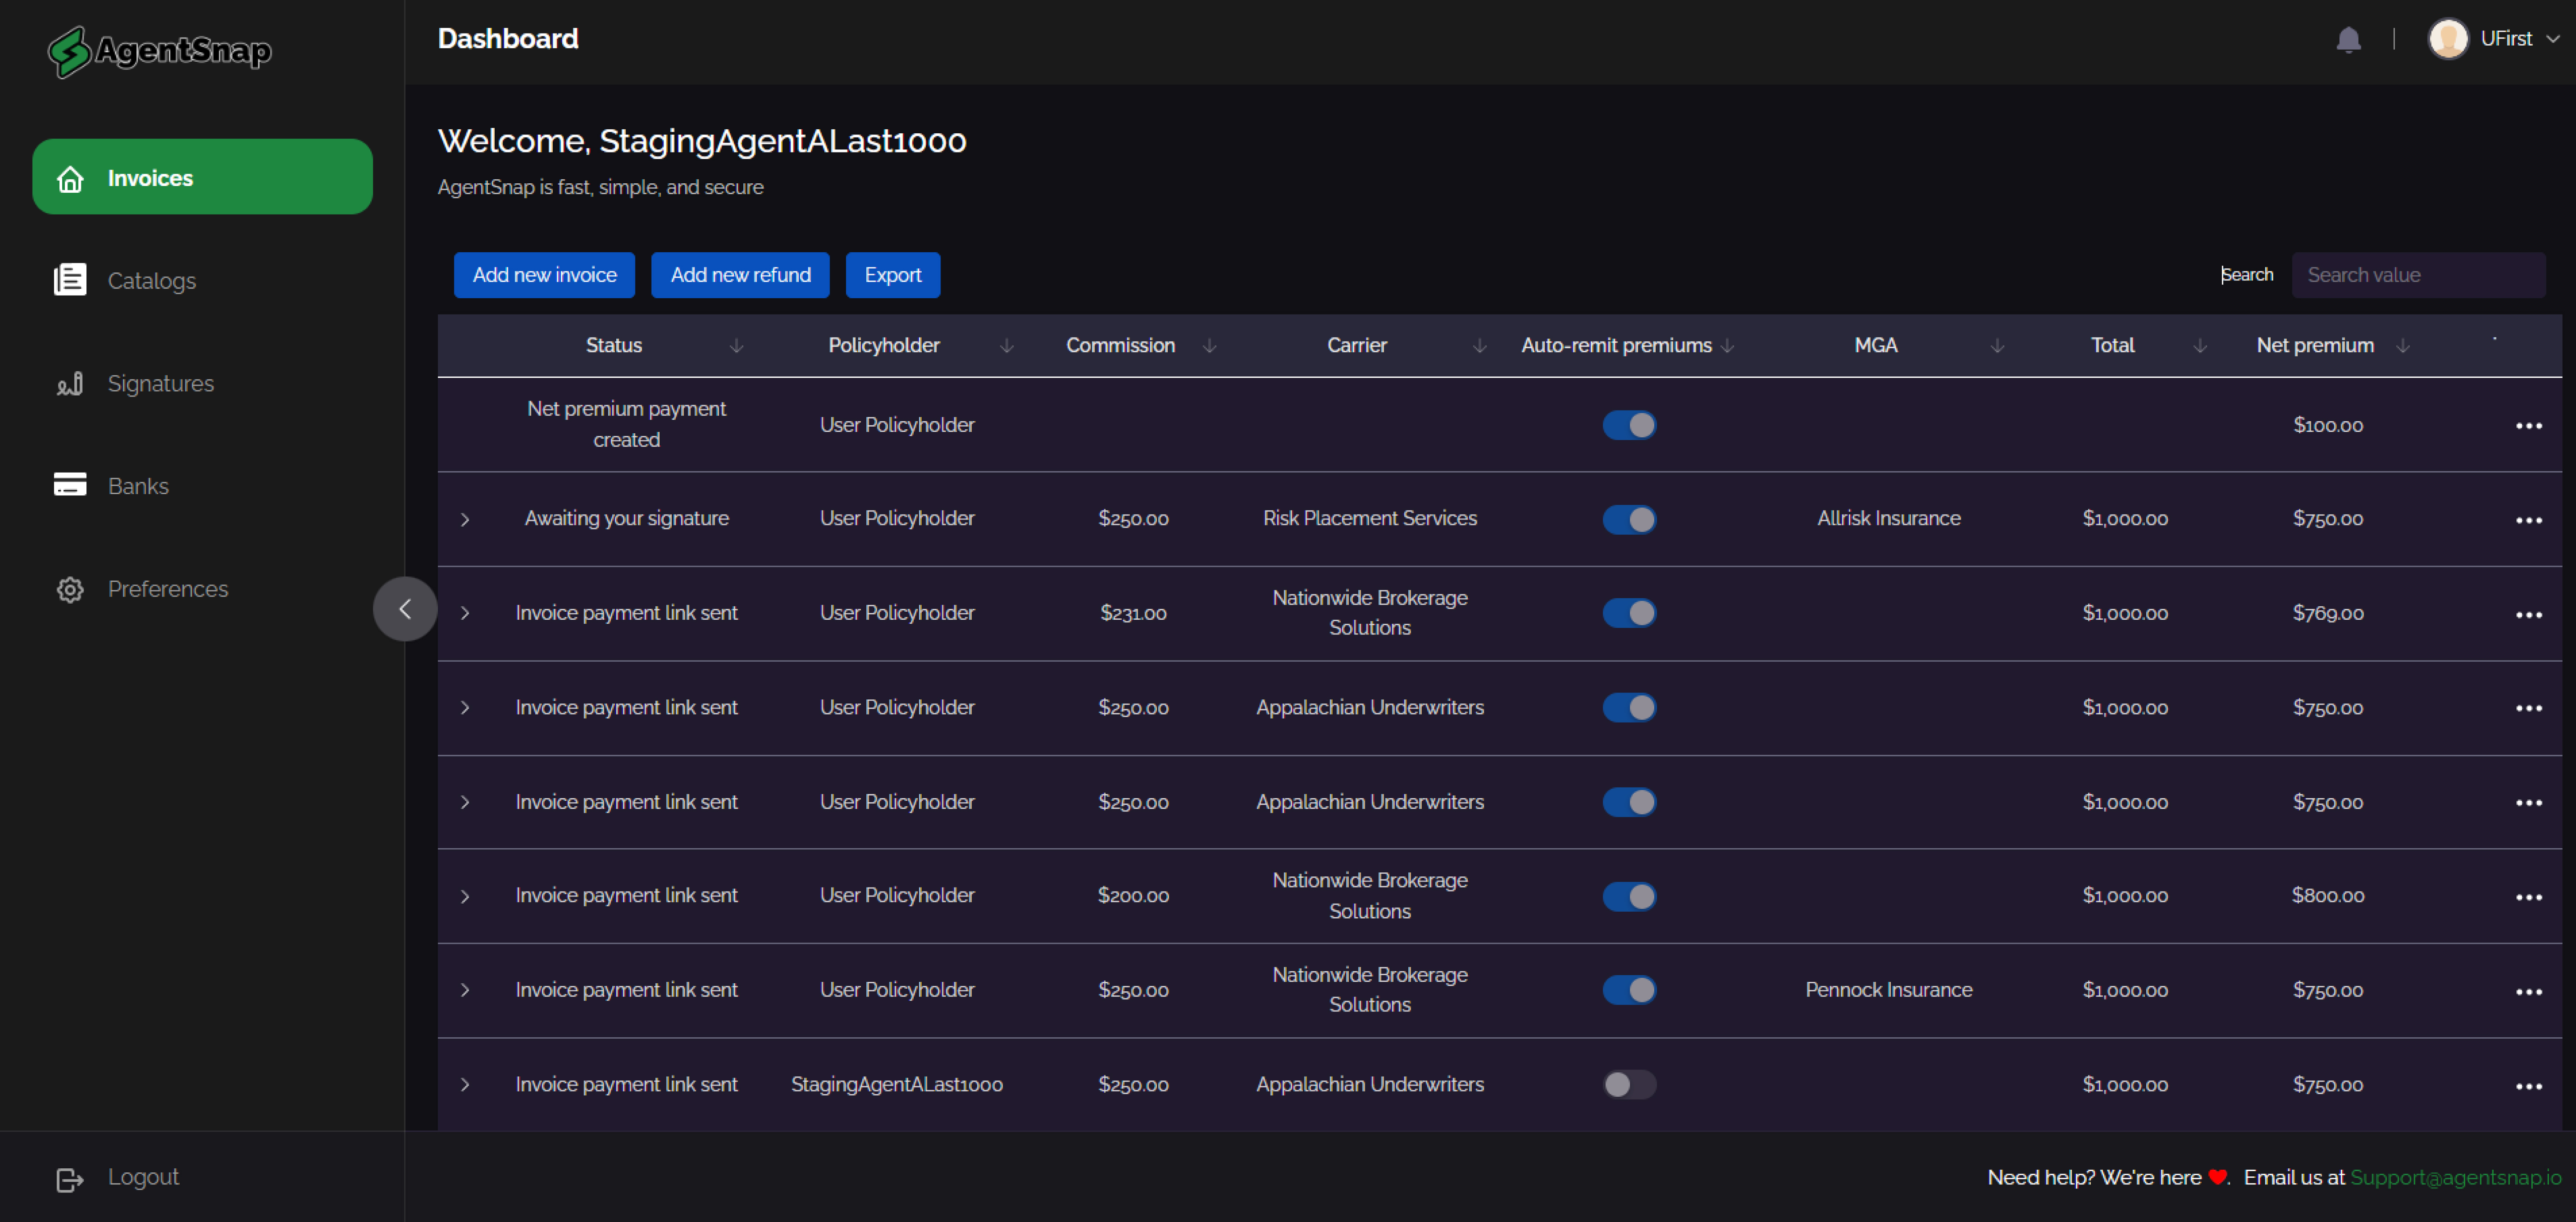This screenshot has height=1222, width=2576.
Task: Expand the $231.00 commission invoice row
Action: point(465,613)
